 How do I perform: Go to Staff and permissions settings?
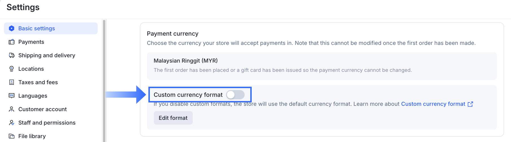[x=47, y=123]
